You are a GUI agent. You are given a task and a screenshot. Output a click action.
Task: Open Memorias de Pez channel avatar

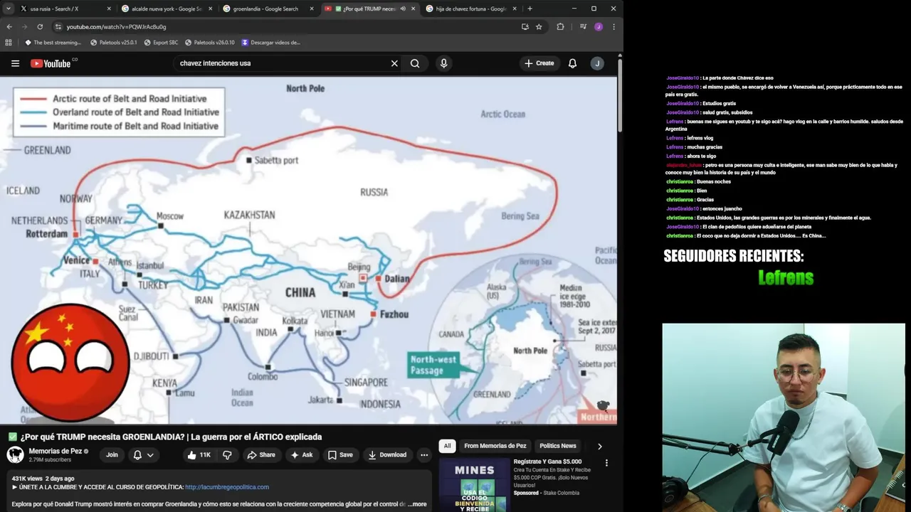(x=15, y=454)
